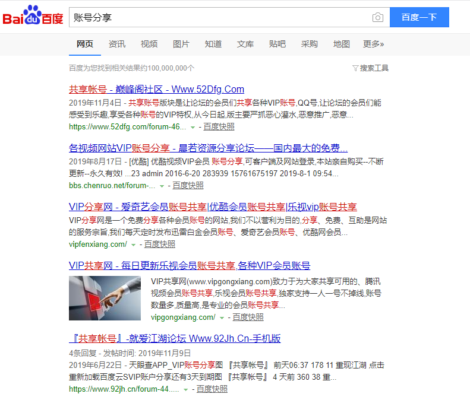Click the 百度一下 search button
The height and width of the screenshot is (397, 470).
[419, 17]
